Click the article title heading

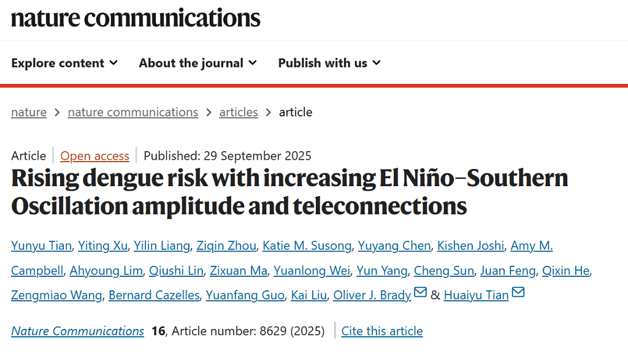[x=289, y=192]
